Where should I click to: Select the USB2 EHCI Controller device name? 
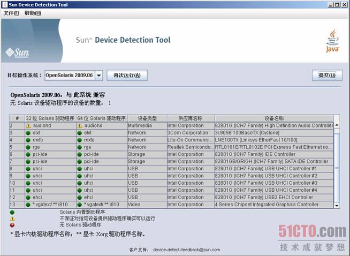(x=274, y=197)
